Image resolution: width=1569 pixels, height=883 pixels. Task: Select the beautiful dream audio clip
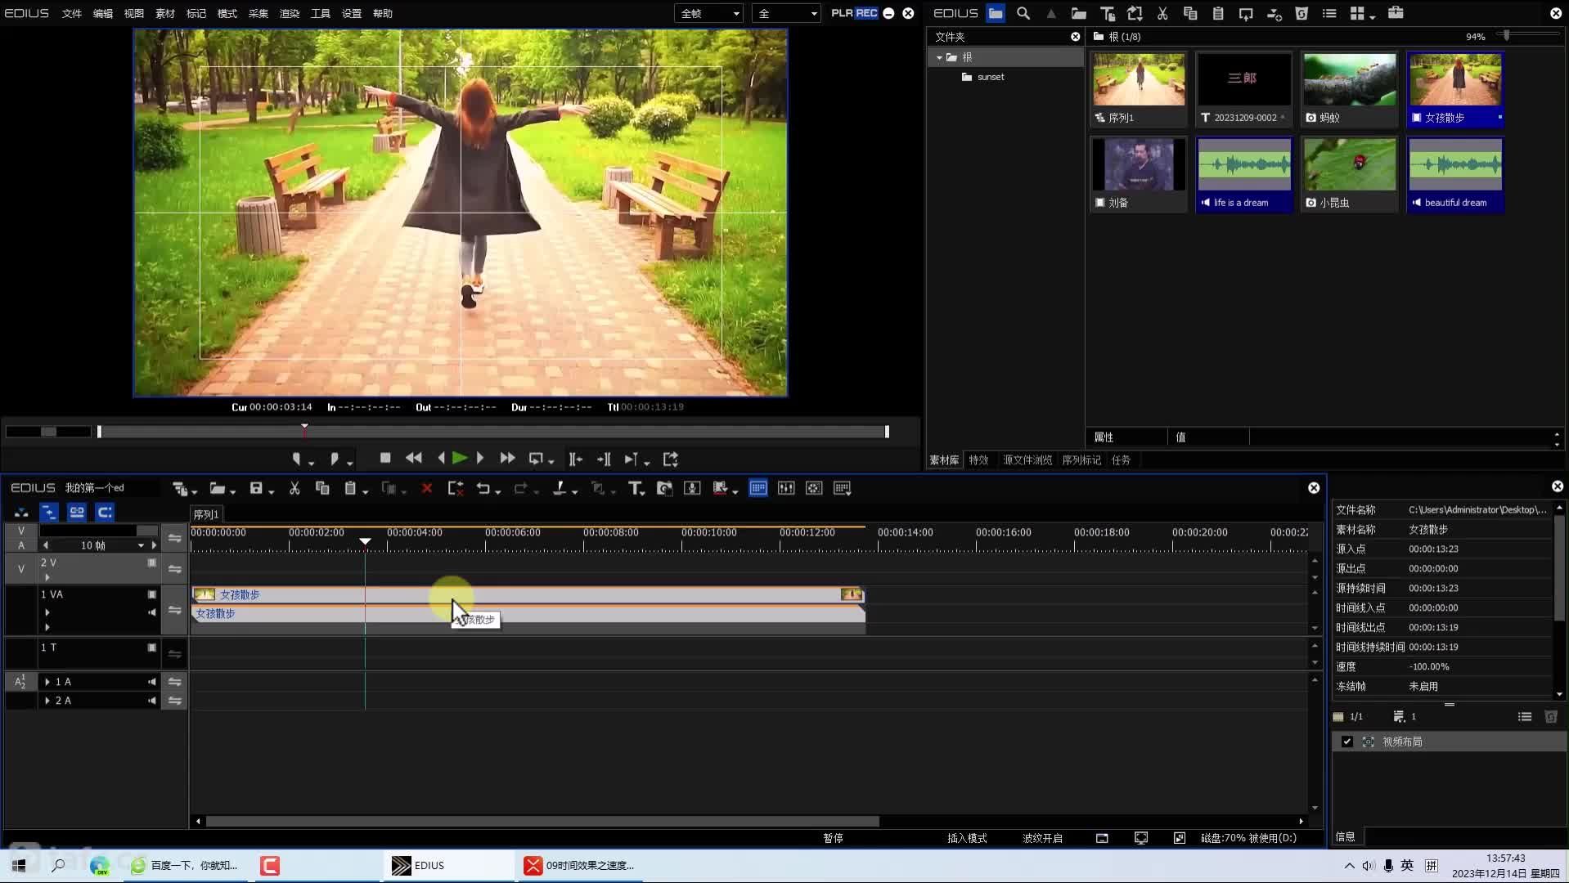[x=1455, y=174]
